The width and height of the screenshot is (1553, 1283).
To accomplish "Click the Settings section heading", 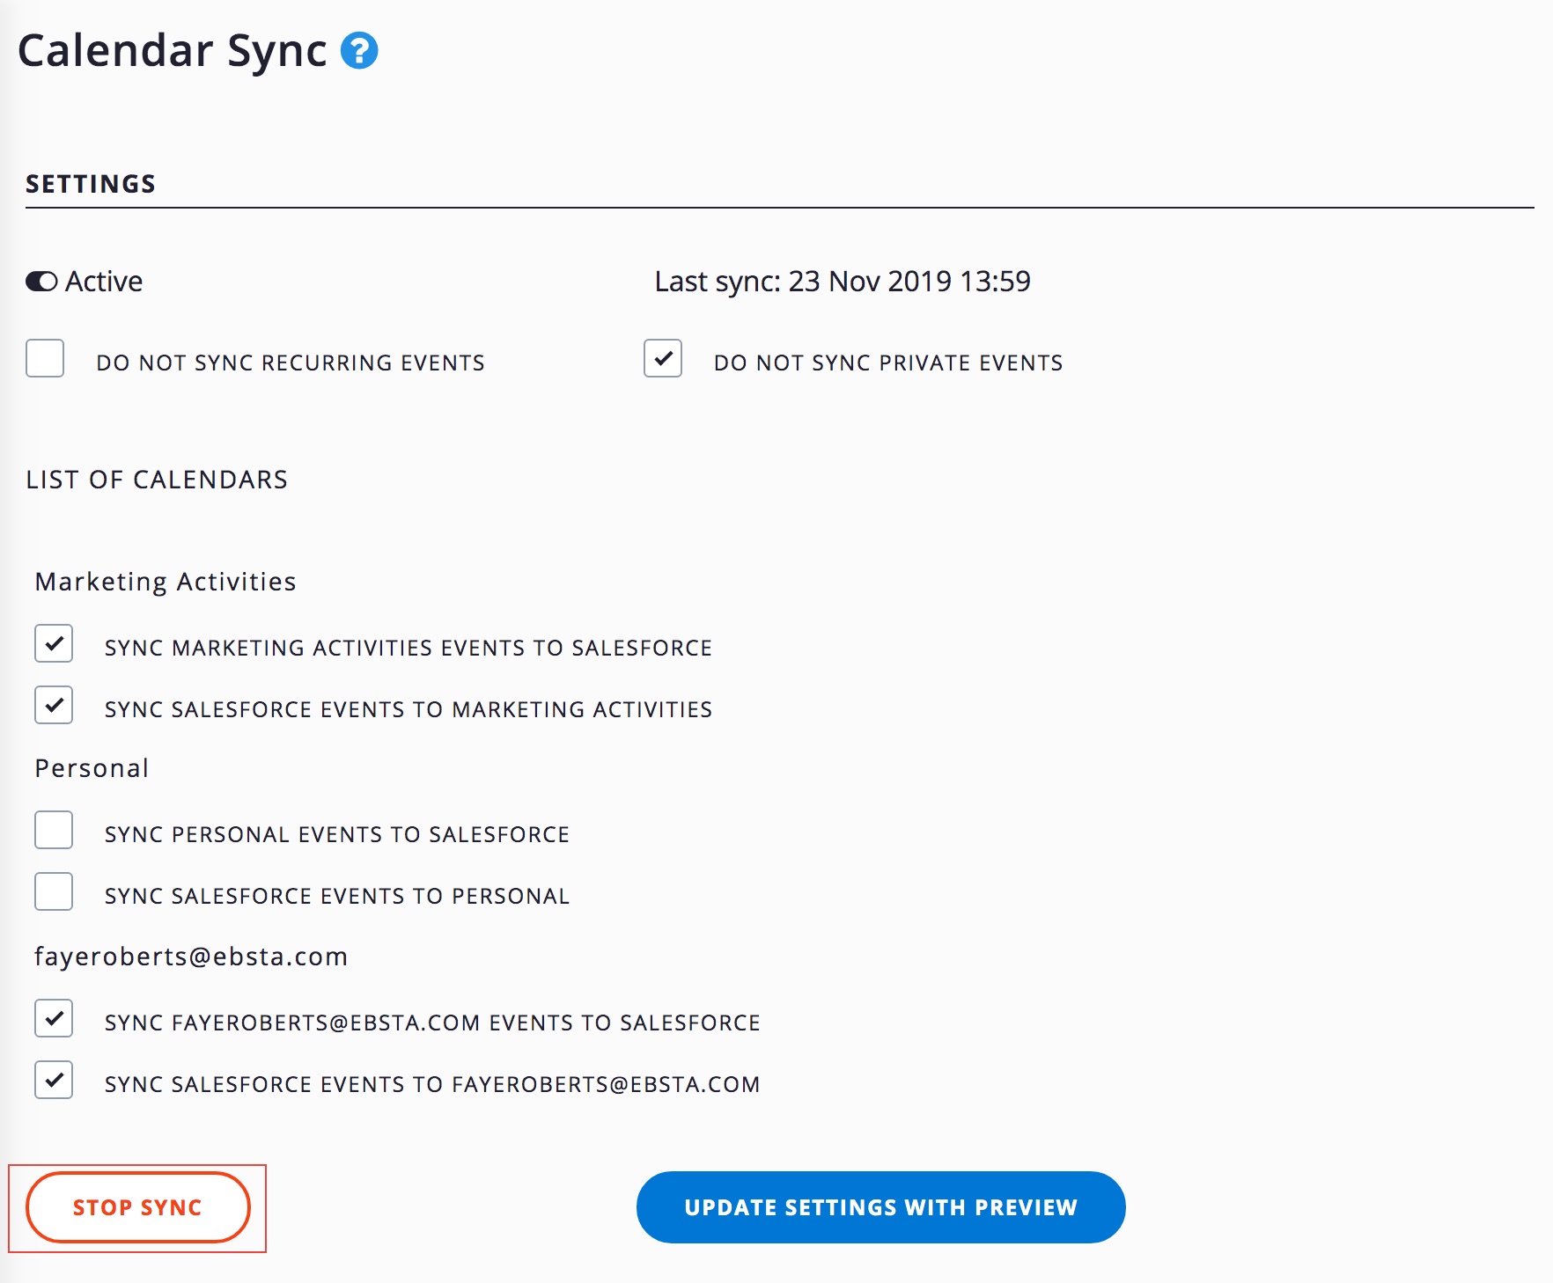I will click(91, 184).
